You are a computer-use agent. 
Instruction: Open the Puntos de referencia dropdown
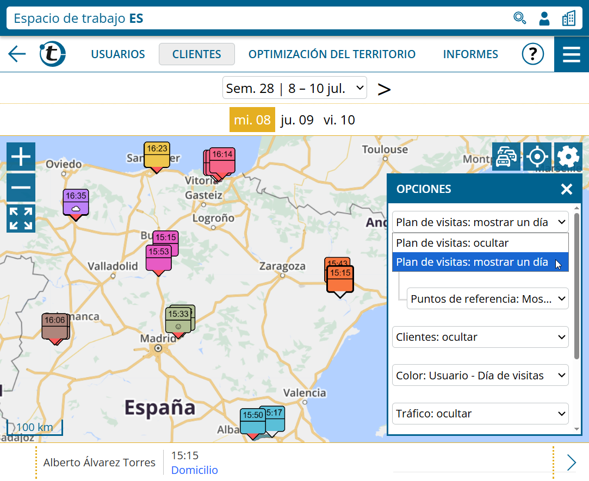point(488,299)
